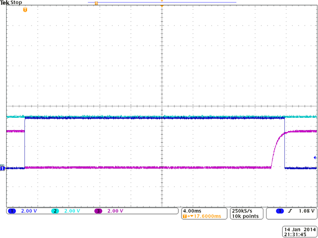Click the rising edge trigger slope icon

pos(290,211)
